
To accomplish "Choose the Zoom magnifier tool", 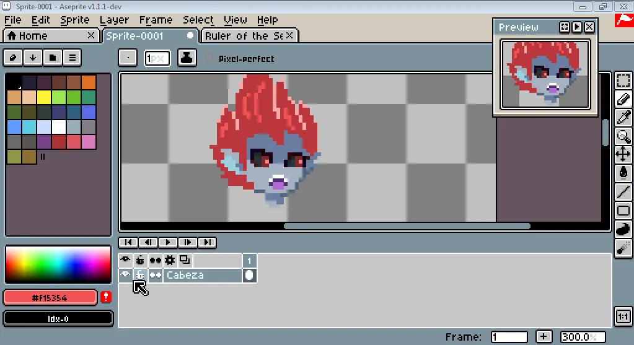I will [x=623, y=136].
